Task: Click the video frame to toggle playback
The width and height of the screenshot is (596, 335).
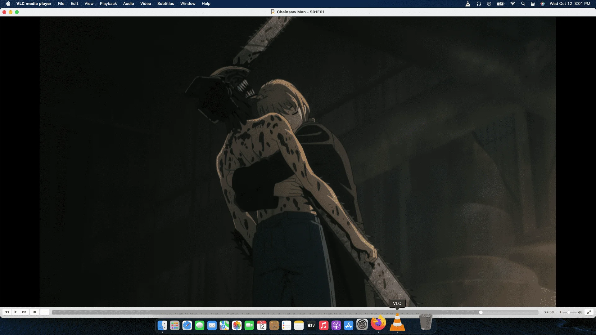Action: click(x=298, y=161)
